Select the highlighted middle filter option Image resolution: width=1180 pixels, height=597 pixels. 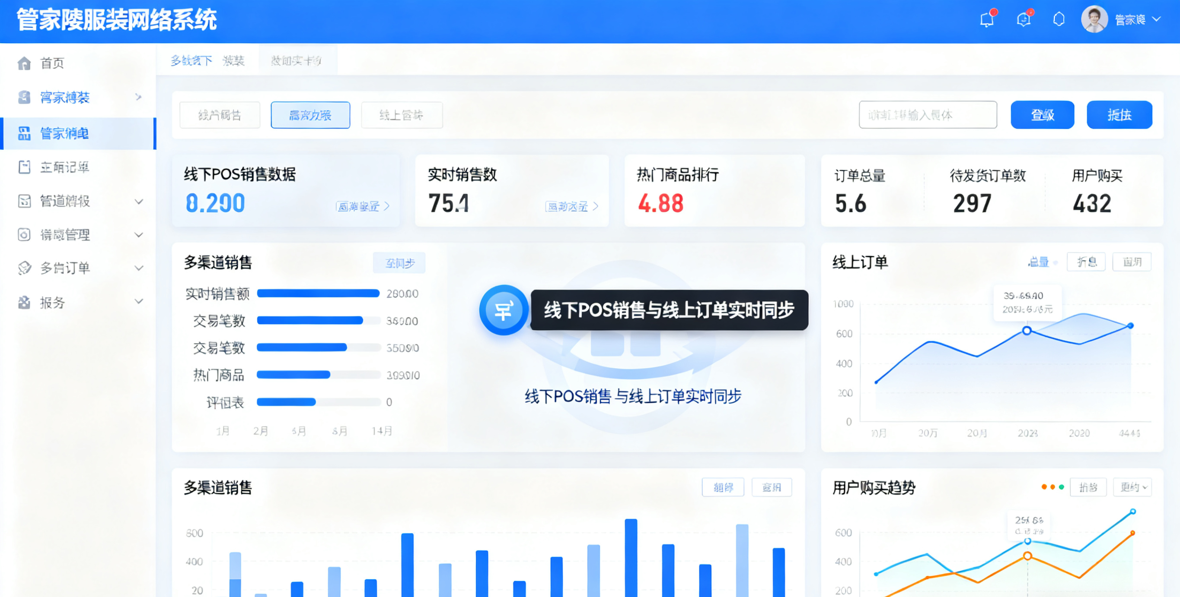click(310, 115)
